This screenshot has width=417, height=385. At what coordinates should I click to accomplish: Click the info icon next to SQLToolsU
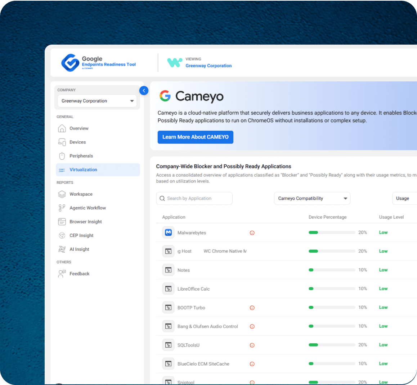pyautogui.click(x=252, y=345)
